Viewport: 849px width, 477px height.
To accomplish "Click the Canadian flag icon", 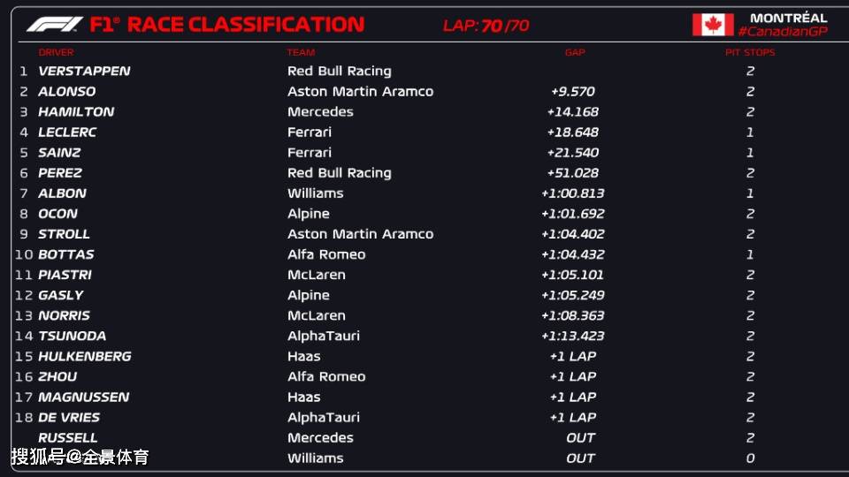I will tap(713, 25).
